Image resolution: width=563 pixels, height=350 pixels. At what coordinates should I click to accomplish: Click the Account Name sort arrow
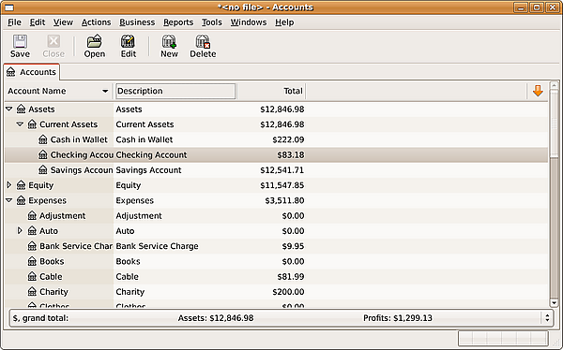click(105, 91)
